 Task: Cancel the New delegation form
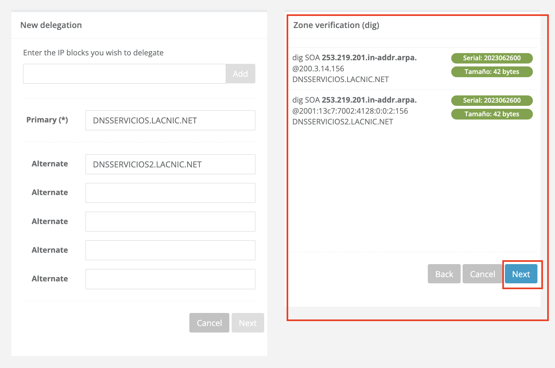click(209, 323)
